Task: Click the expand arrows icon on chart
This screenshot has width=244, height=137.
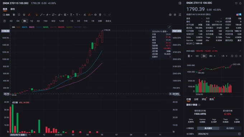Action: [169, 27]
